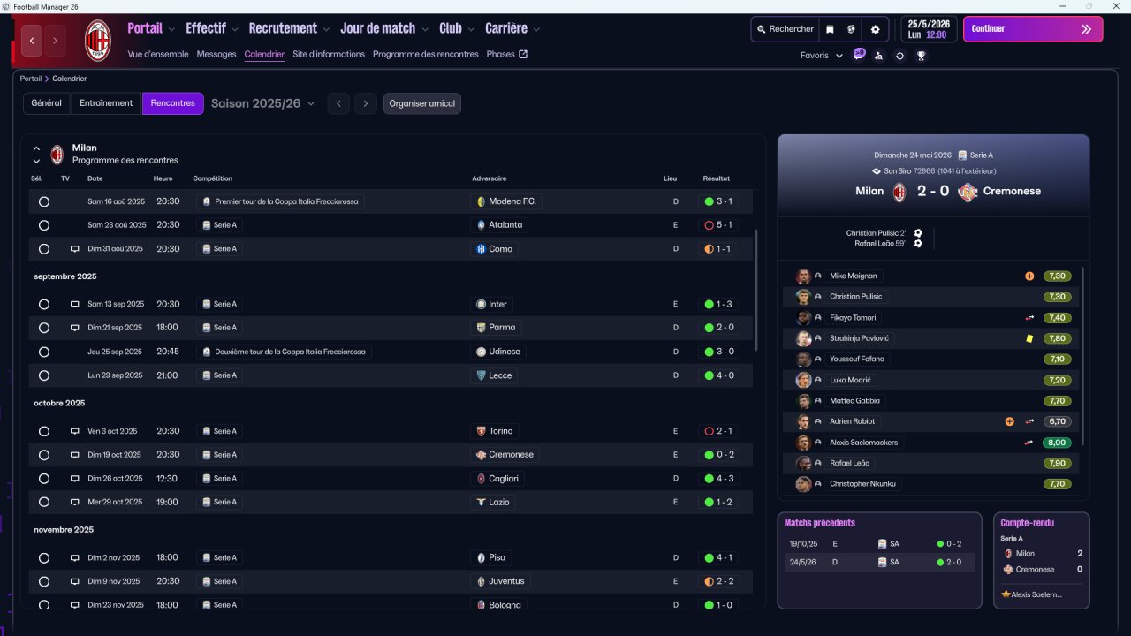This screenshot has height=636, width=1131.
Task: Open the bookmarks icon beside Rechercher
Action: pos(830,29)
